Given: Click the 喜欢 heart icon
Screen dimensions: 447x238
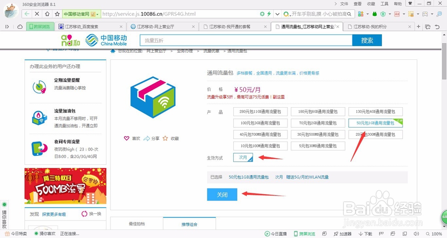Looking at the screenshot, I should tap(127, 138).
